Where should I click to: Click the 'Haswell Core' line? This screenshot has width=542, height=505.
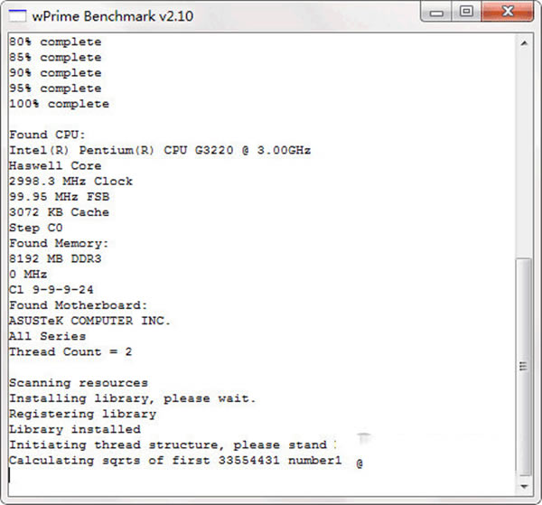click(x=55, y=165)
